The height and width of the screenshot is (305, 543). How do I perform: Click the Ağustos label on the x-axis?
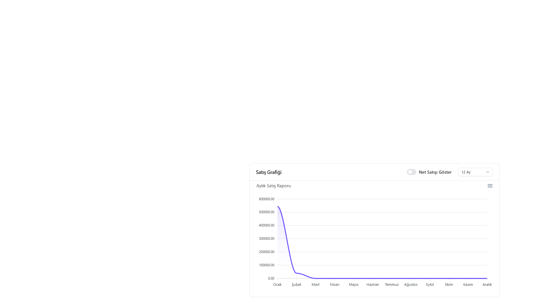(411, 284)
